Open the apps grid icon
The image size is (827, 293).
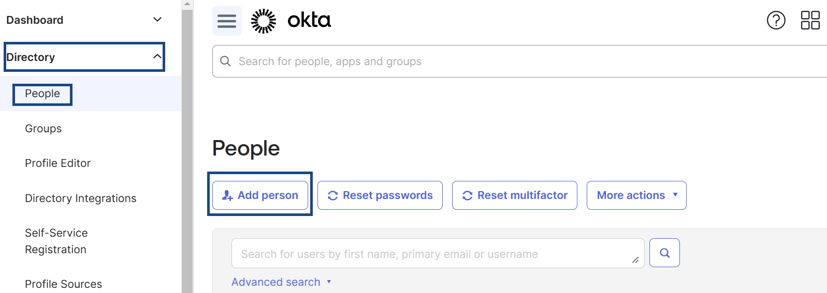(x=810, y=20)
